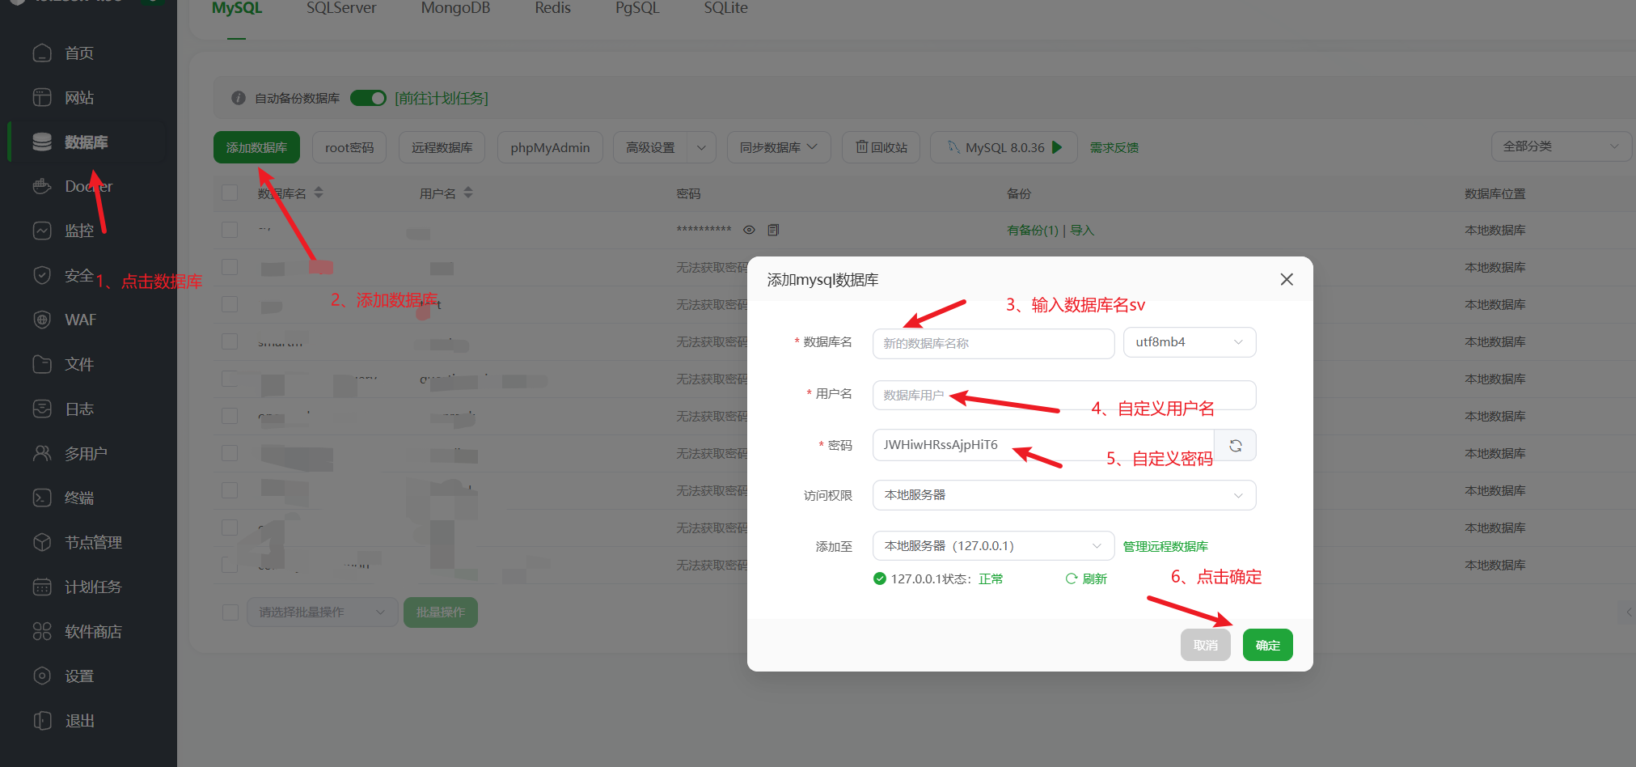This screenshot has width=1636, height=767.
Task: Focus the 用户名 input field
Action: pyautogui.click(x=1064, y=395)
